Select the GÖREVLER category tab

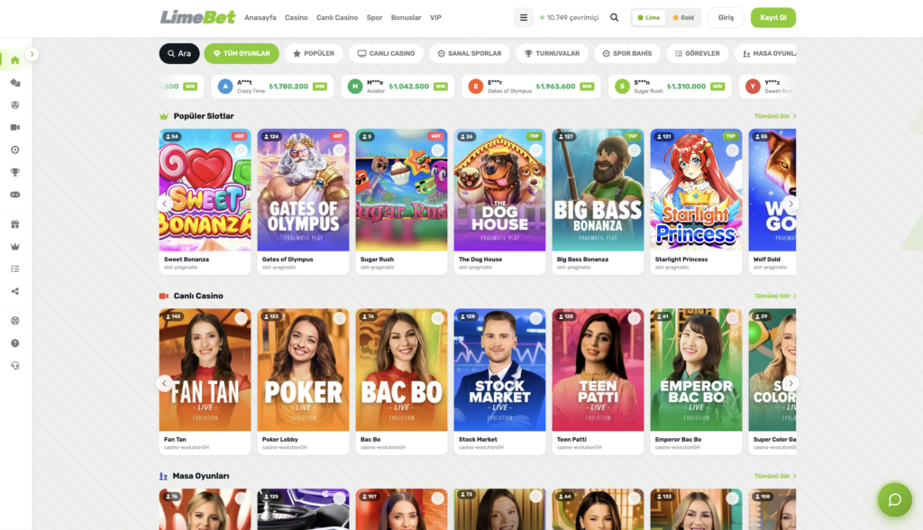697,53
